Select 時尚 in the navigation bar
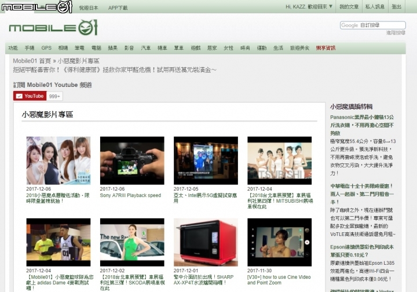 (x=245, y=48)
